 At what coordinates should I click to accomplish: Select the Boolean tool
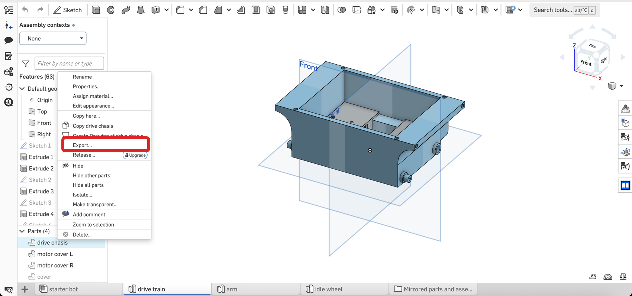pyautogui.click(x=342, y=10)
